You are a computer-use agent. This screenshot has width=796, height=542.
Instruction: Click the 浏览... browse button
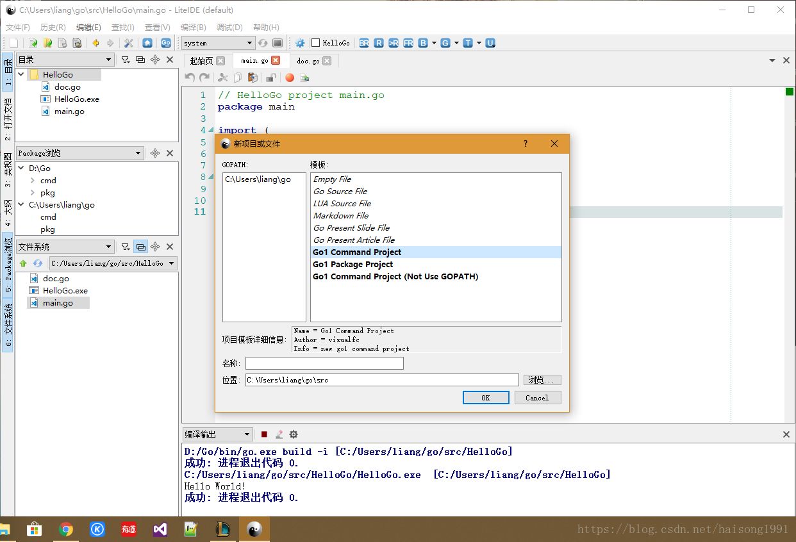click(x=542, y=380)
